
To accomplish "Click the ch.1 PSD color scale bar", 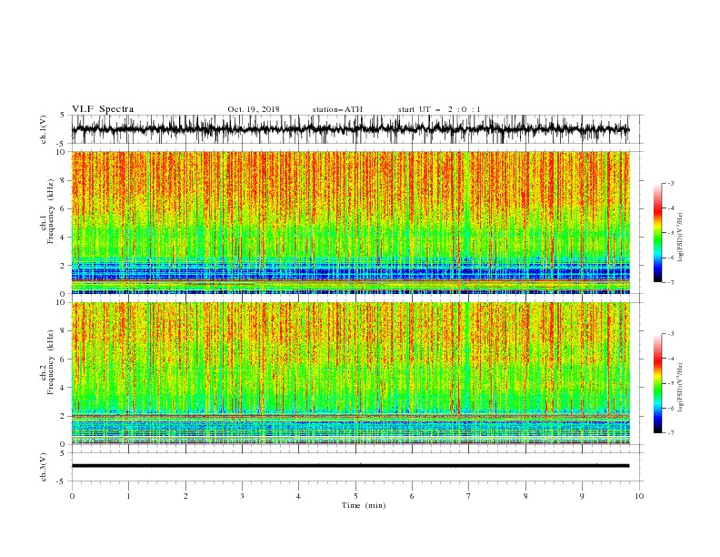I will click(x=657, y=233).
